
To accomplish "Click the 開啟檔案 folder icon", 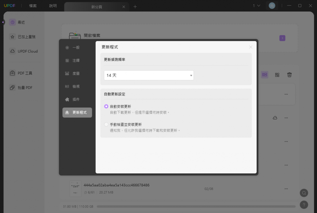I will coord(75,36).
